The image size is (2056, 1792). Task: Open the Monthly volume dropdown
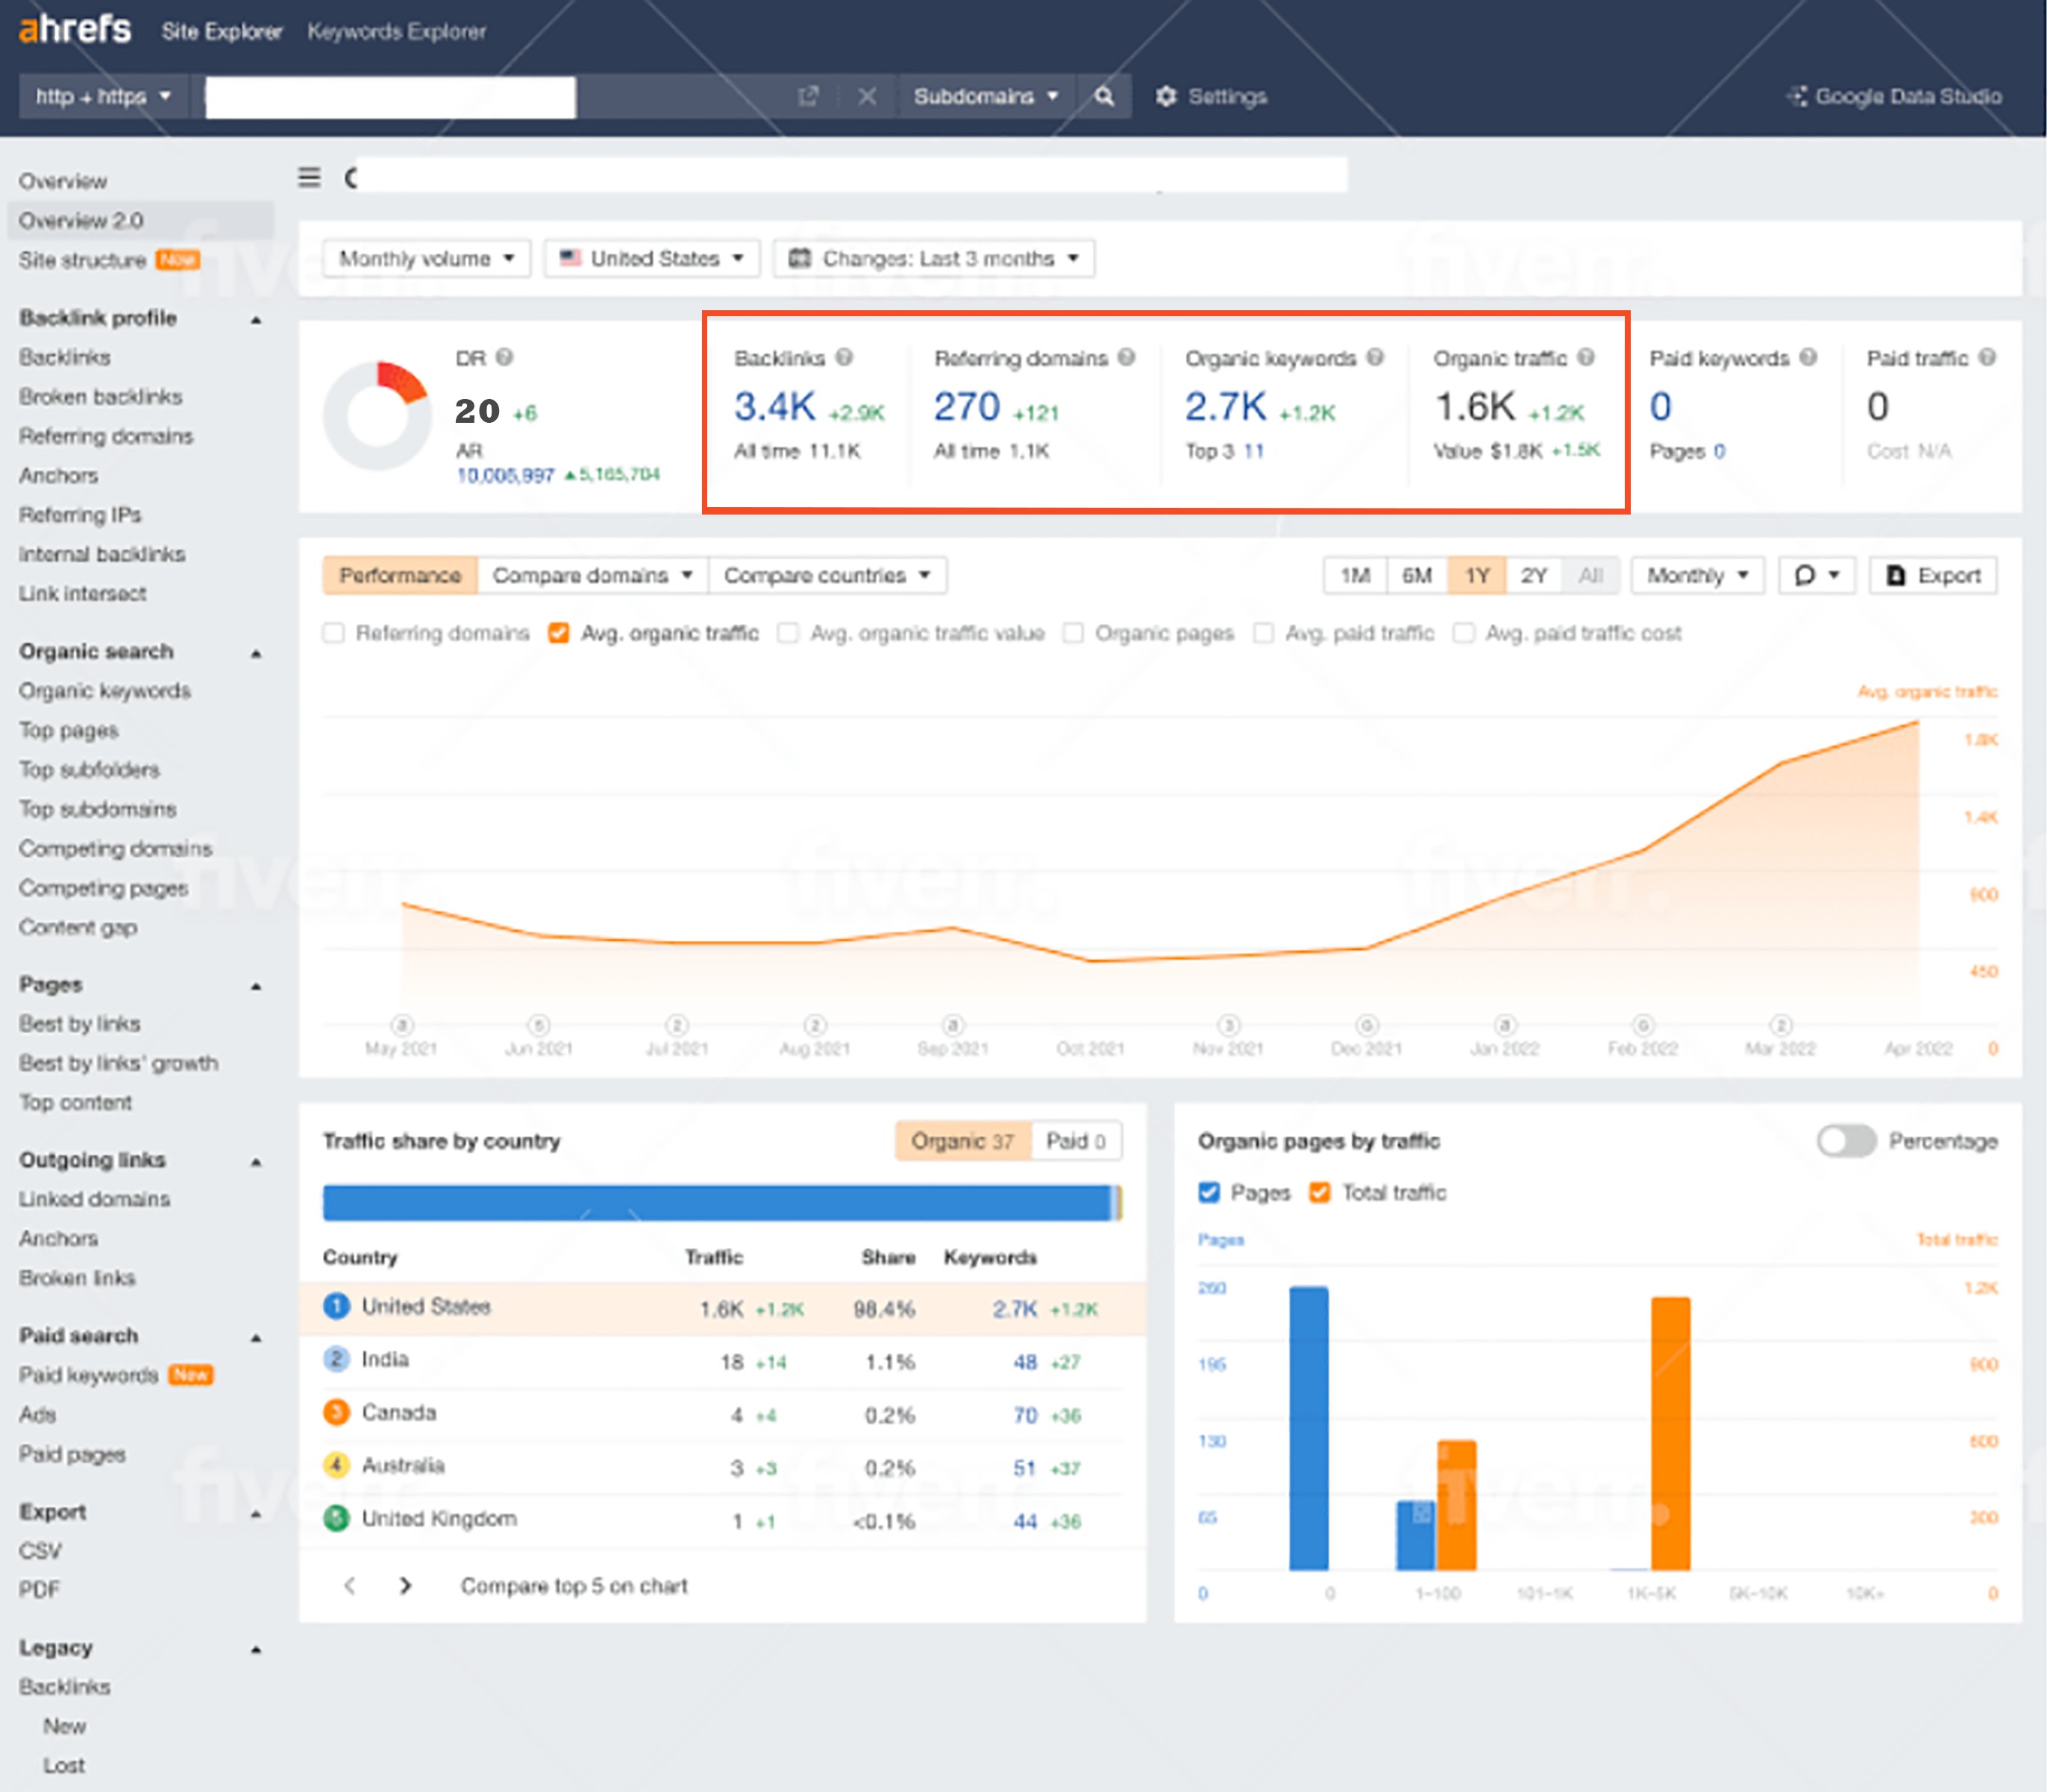426,258
